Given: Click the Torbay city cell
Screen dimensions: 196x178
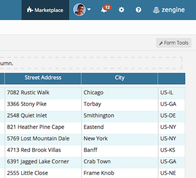Looking at the screenshot, I should 120,105.
